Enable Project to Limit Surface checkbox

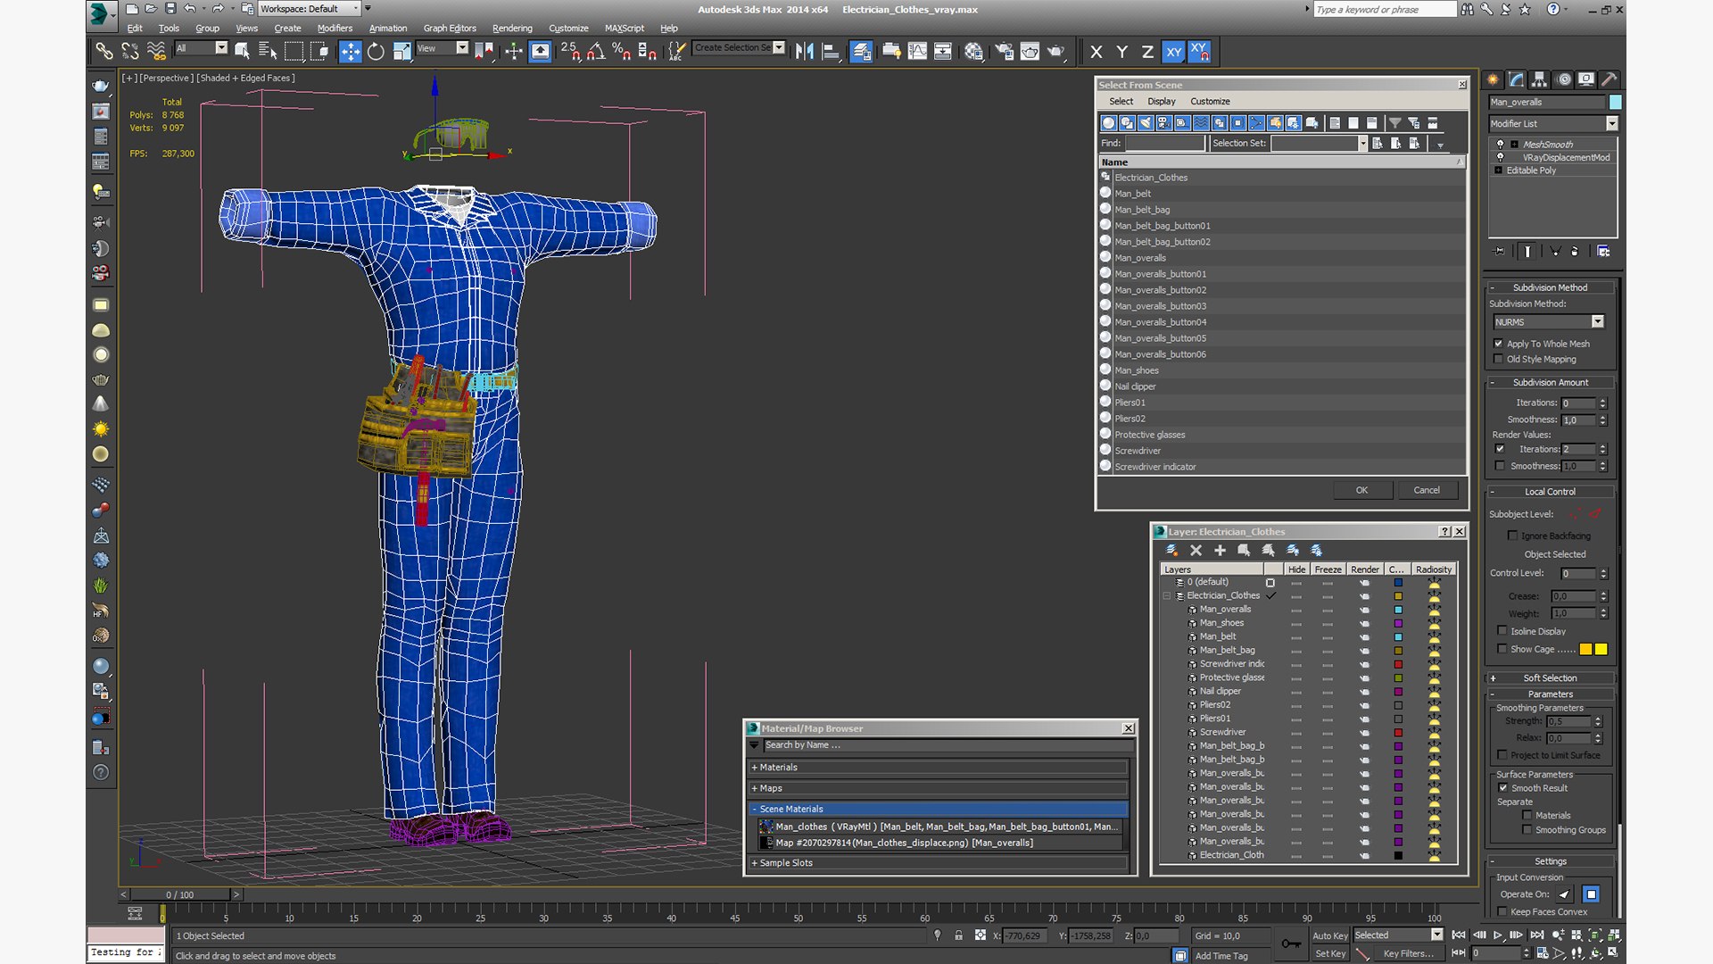coord(1502,755)
